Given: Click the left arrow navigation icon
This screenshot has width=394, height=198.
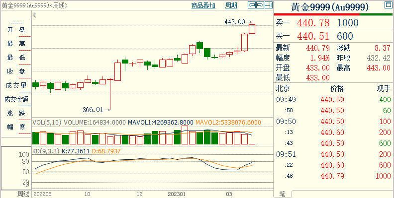Looking at the screenshot, I should click(x=252, y=5).
